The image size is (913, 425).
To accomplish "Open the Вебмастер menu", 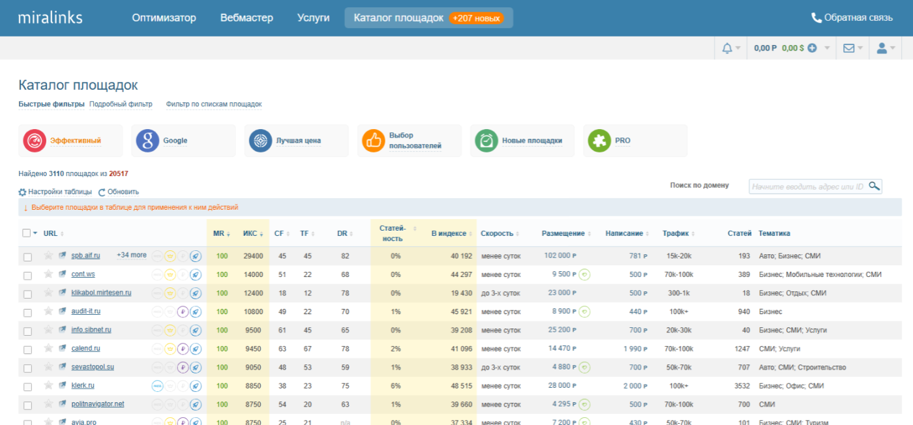I will point(247,18).
